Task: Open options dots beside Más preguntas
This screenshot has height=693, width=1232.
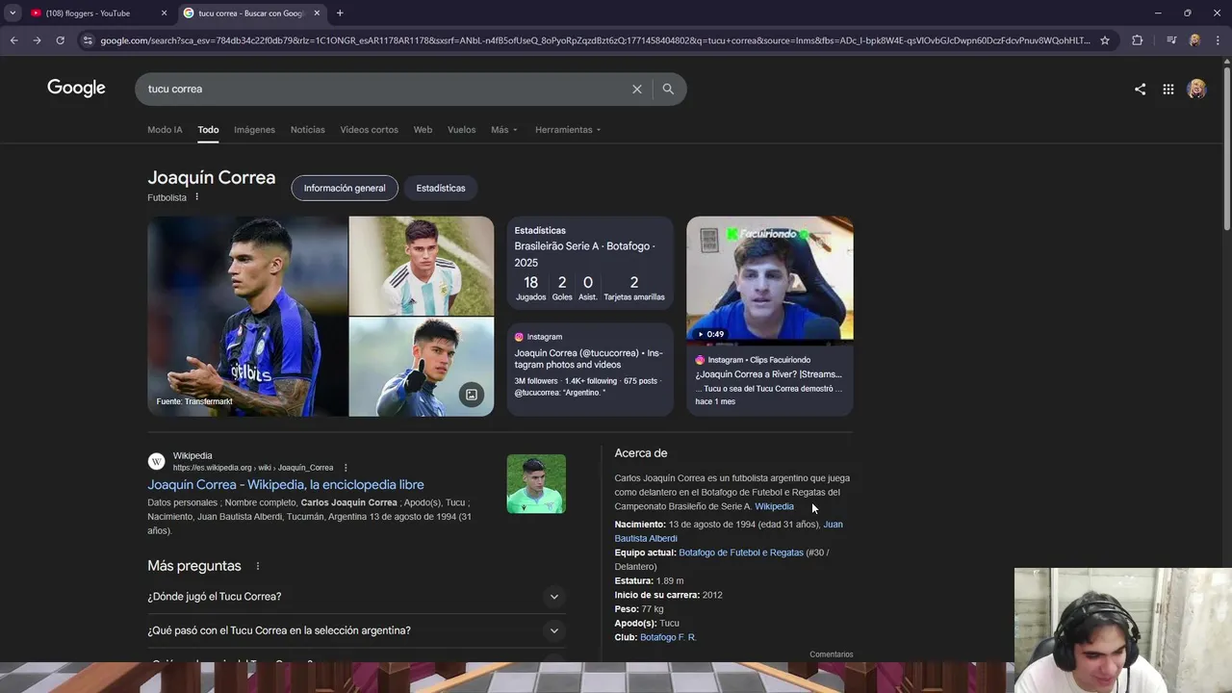Action: (257, 566)
